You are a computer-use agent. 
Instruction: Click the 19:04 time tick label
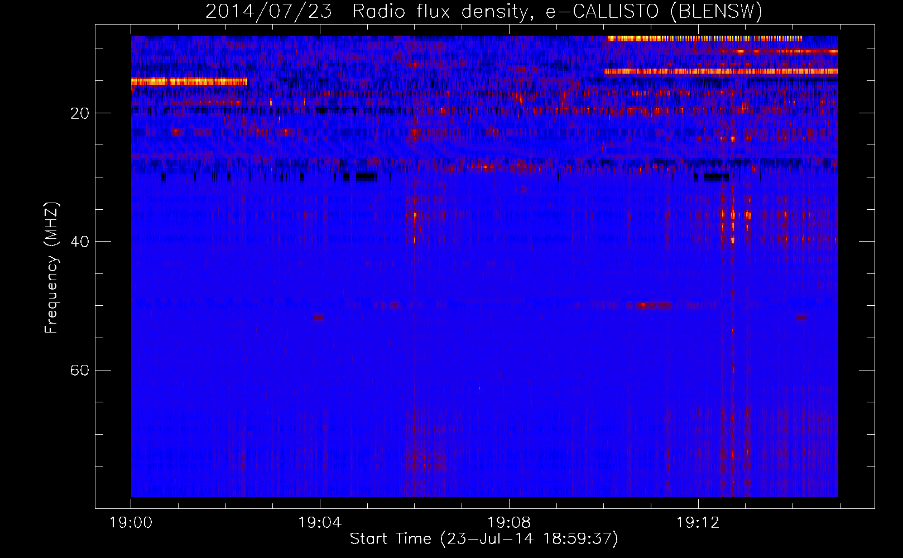[320, 523]
